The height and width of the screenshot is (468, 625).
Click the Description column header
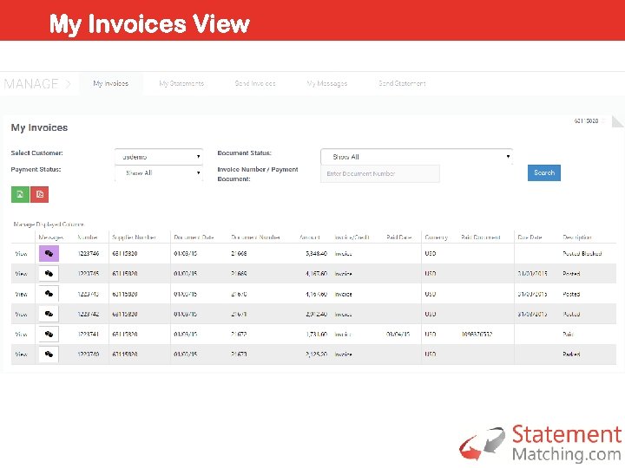(577, 237)
